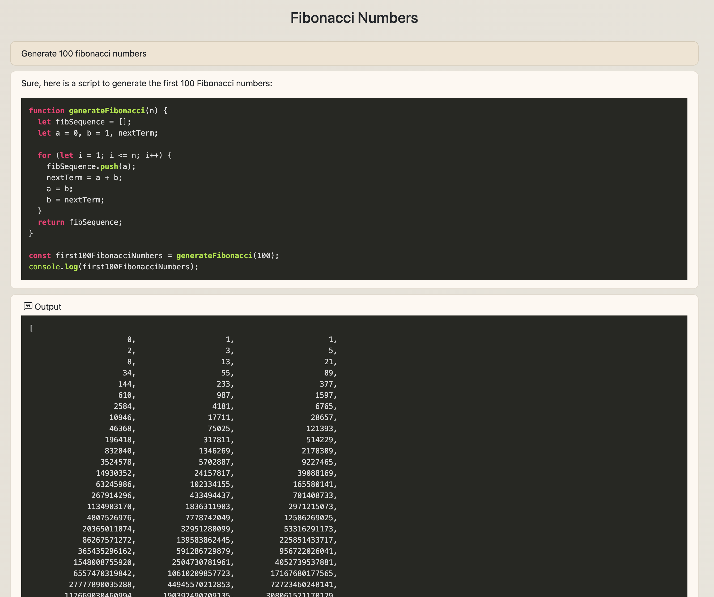Screen dimensions: 714x597
Task: Click the opening bracket in the output
Action: (31, 328)
